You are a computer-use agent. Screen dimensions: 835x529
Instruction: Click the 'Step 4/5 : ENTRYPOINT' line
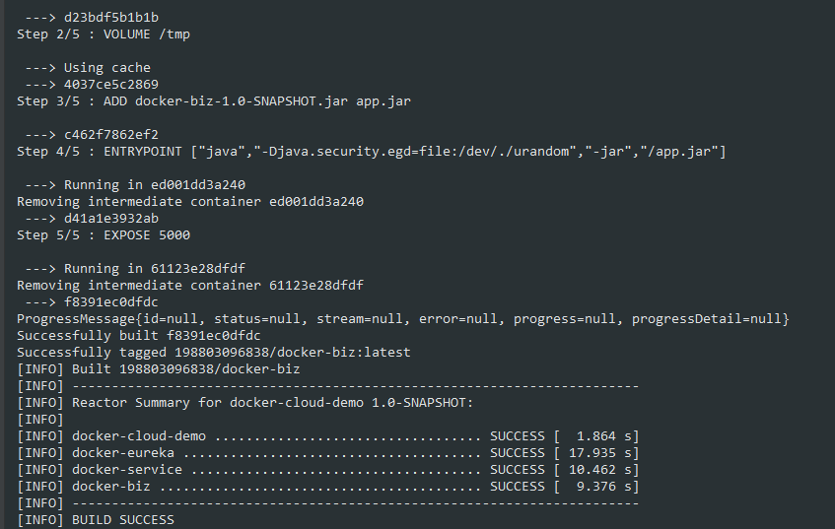point(371,152)
